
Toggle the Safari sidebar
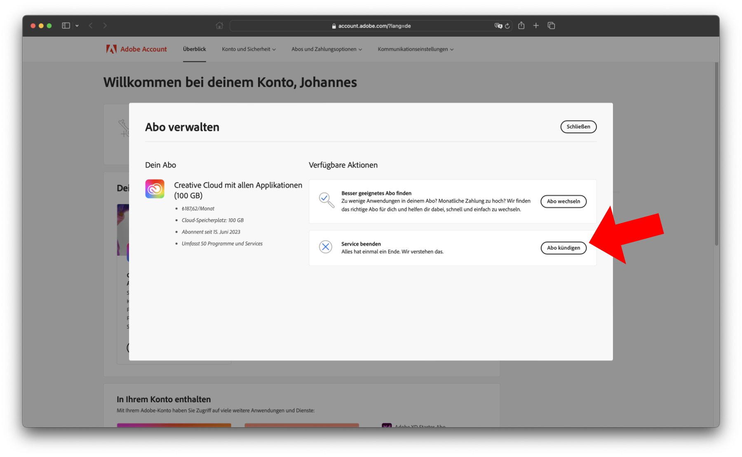point(66,26)
